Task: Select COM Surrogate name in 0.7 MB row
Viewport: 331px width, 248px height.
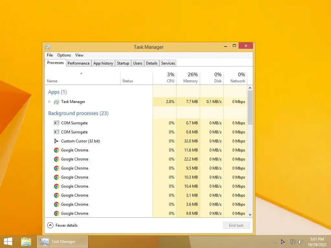Action: [74, 123]
